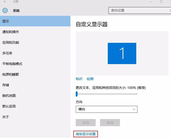Click the 自定义显示器 heading
This screenshot has height=138, width=171.
click(92, 24)
